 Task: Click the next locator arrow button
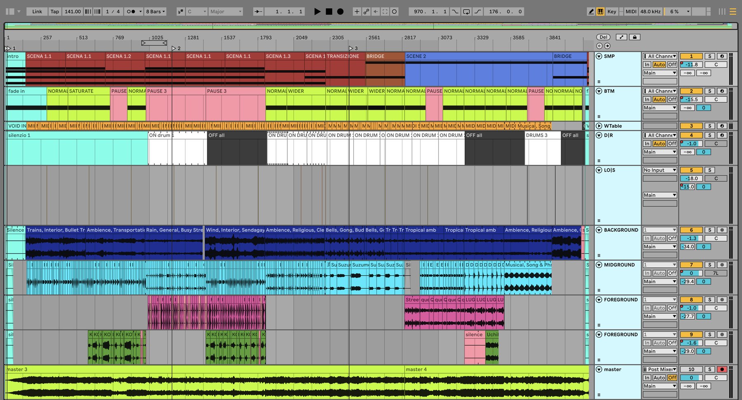[x=607, y=46]
